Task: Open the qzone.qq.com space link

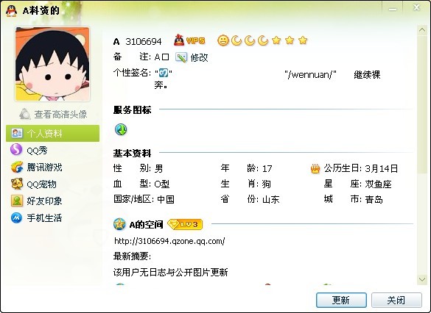Action: pyautogui.click(x=169, y=241)
